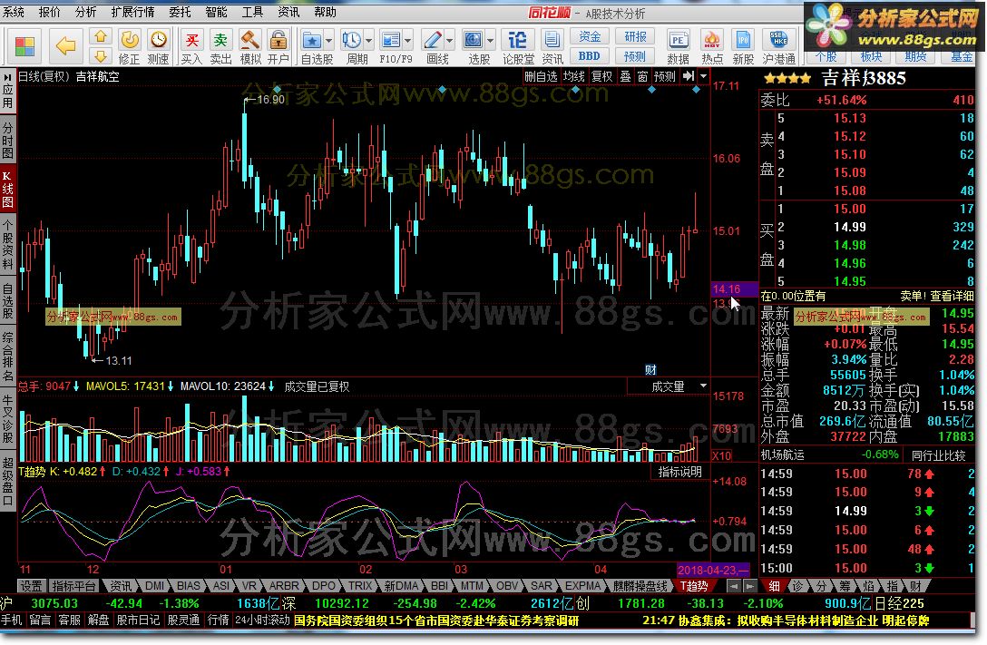This screenshot has height=645, width=987.
Task: Click scroll left arrow beside T趋势 tab
Action: [733, 586]
